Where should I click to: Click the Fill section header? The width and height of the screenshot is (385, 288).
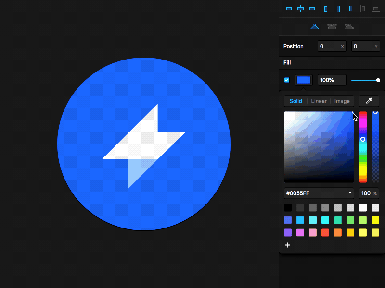[288, 62]
